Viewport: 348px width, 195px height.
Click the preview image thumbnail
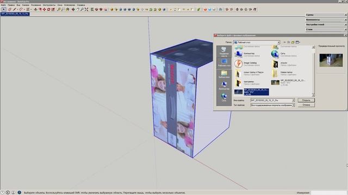click(331, 60)
